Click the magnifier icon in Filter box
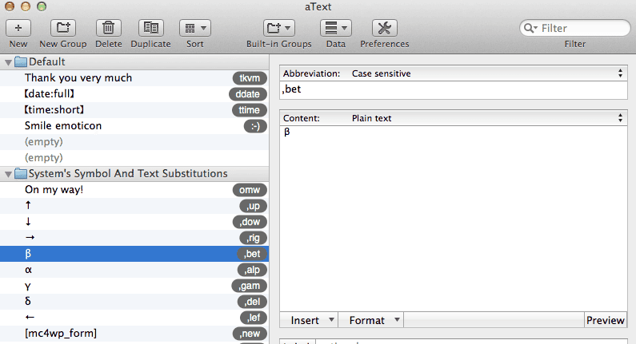The image size is (636, 344). (529, 28)
